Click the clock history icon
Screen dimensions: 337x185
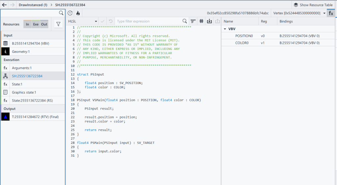coord(70,13)
